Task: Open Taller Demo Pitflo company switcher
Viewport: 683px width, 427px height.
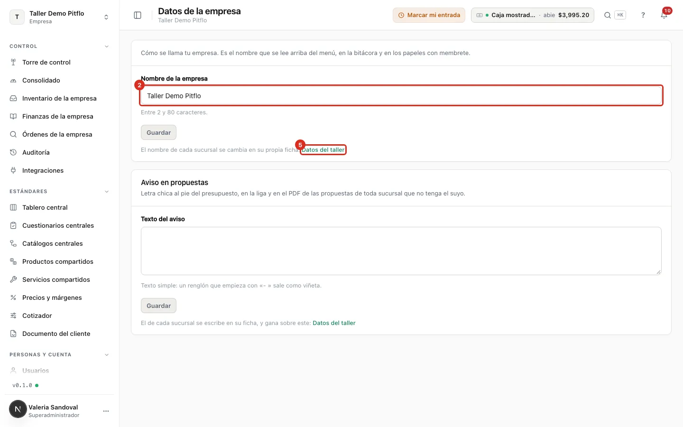Action: [59, 17]
